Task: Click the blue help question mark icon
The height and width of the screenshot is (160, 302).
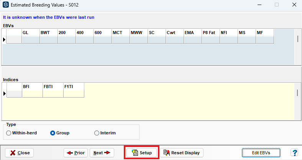Action: point(294,152)
